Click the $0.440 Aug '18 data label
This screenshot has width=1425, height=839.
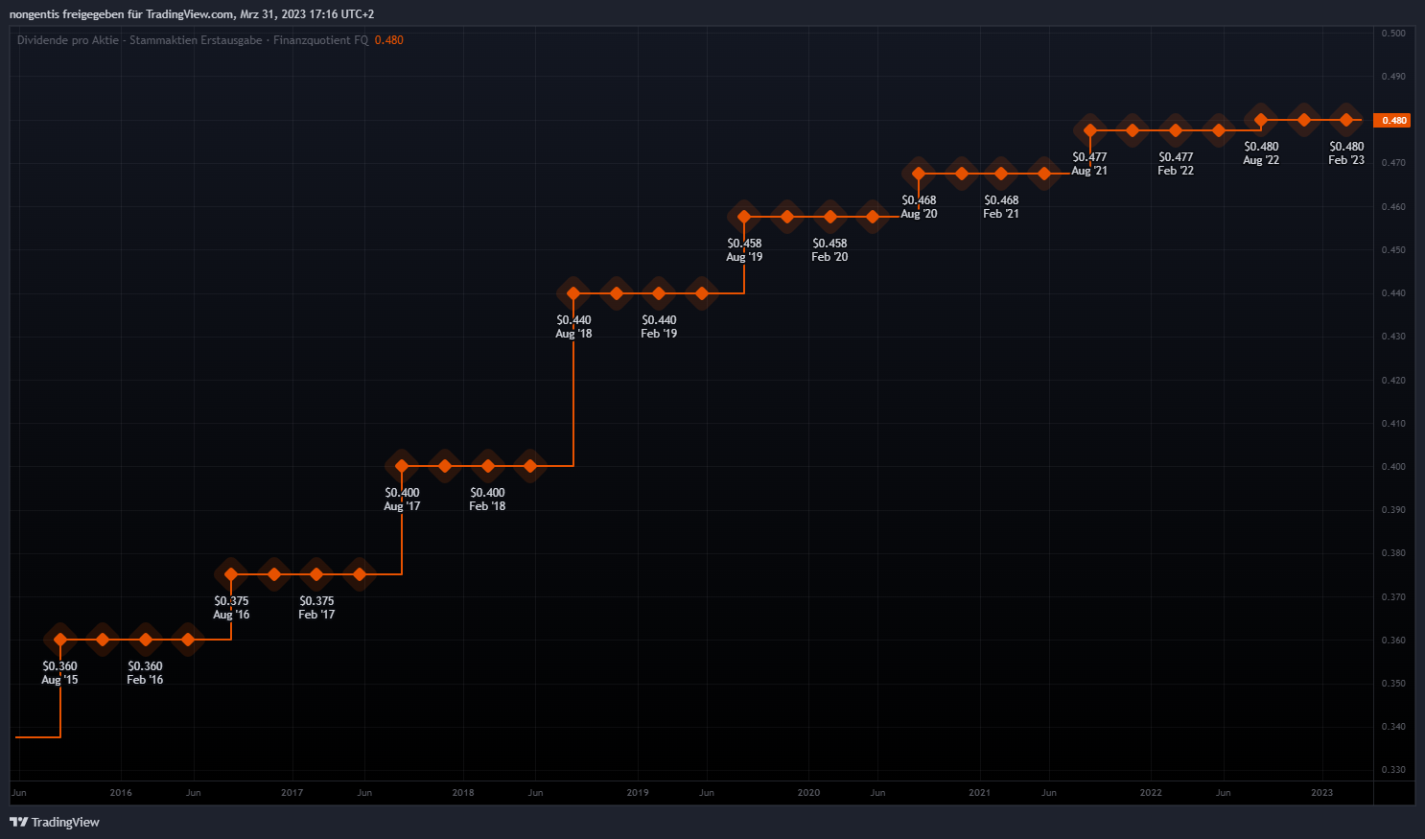[573, 327]
